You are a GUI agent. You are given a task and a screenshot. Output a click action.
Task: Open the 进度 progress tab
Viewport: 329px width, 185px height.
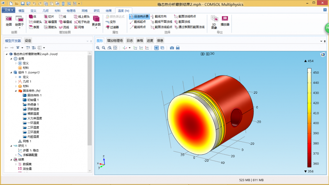coord(150,41)
